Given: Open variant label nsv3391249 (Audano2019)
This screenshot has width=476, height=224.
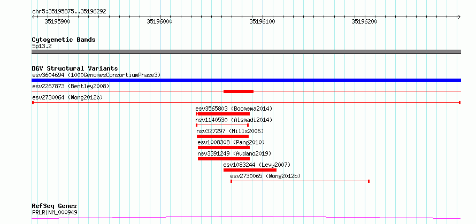Looking at the screenshot, I should [x=234, y=153].
